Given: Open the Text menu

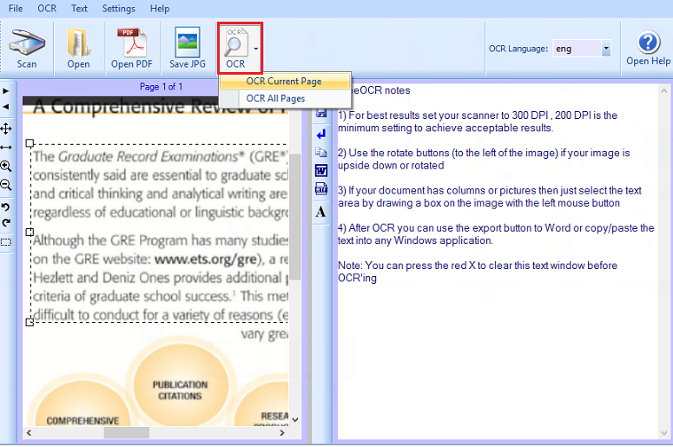Looking at the screenshot, I should [79, 8].
